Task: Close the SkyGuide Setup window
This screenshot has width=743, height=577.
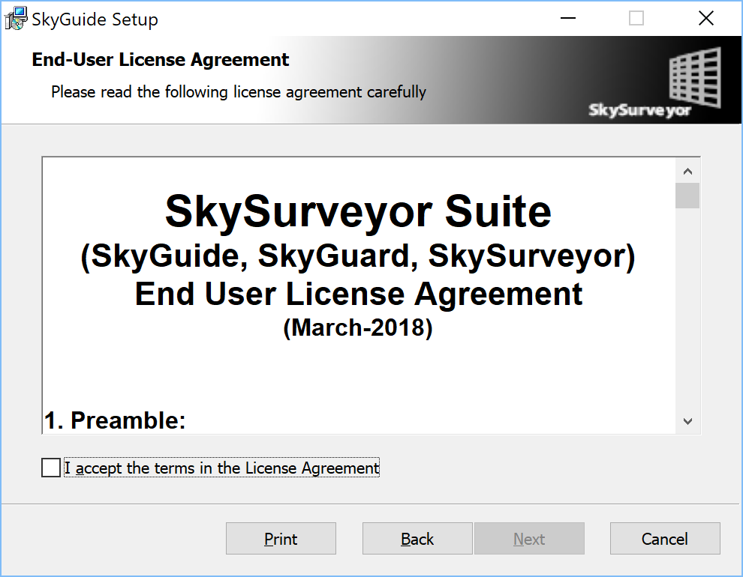Action: point(705,19)
